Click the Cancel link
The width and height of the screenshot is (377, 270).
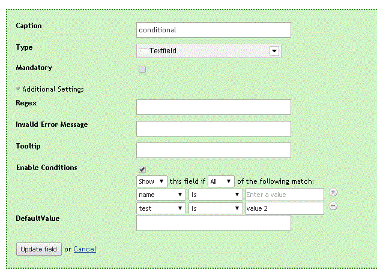click(85, 249)
